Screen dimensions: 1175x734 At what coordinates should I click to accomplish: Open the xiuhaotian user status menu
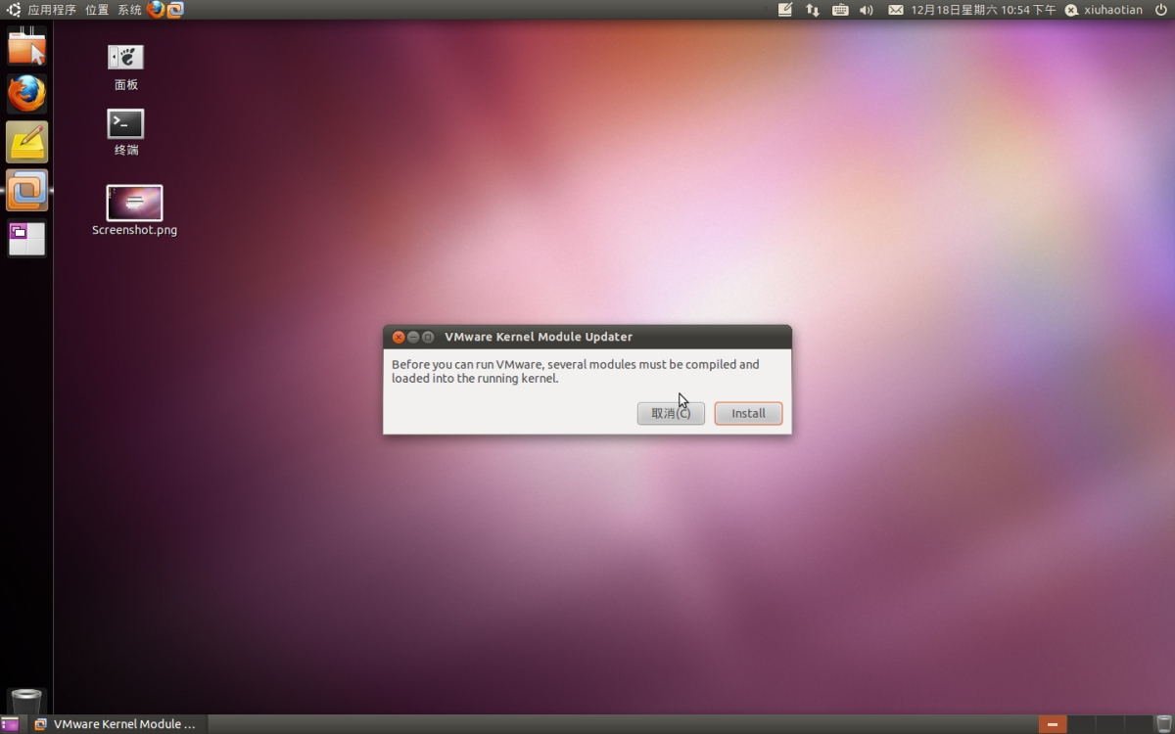tap(1104, 10)
